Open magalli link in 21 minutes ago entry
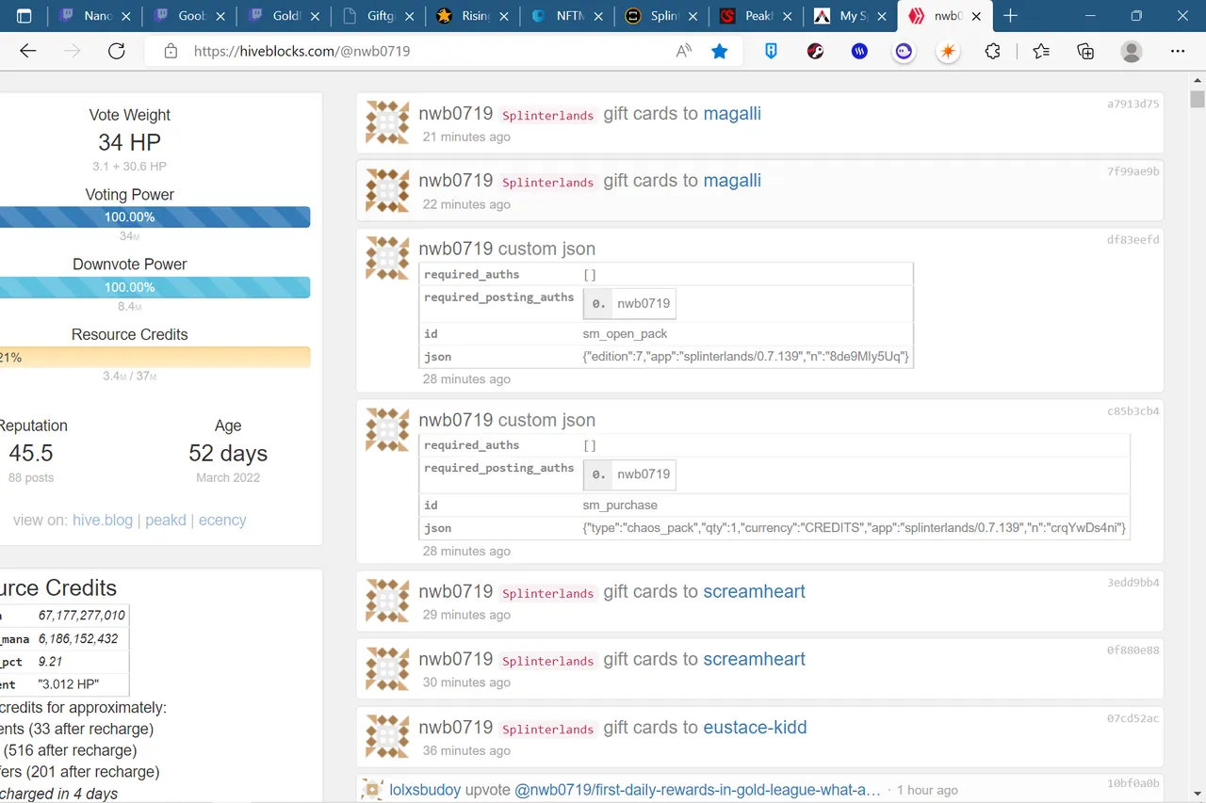 tap(732, 114)
